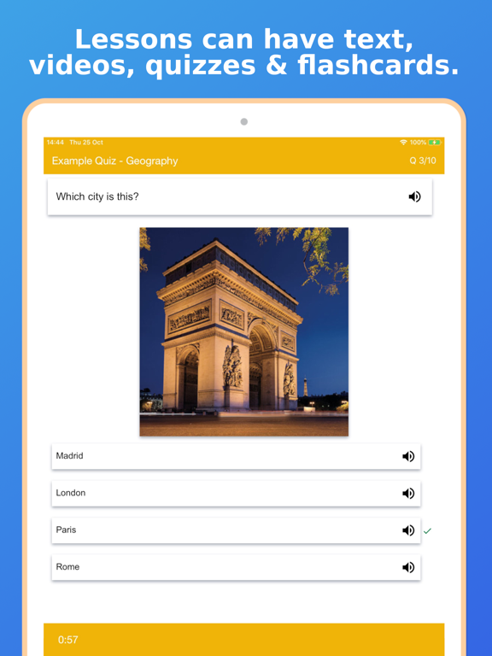
Task: Tap the Wi-Fi status icon
Action: pos(403,143)
